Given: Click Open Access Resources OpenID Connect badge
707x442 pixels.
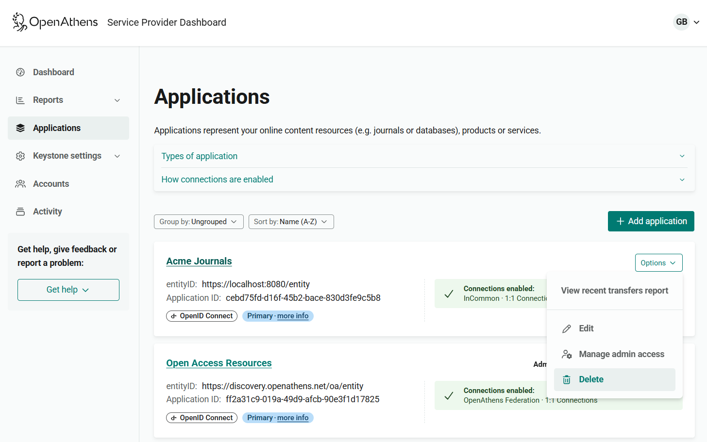Looking at the screenshot, I should click(x=202, y=418).
